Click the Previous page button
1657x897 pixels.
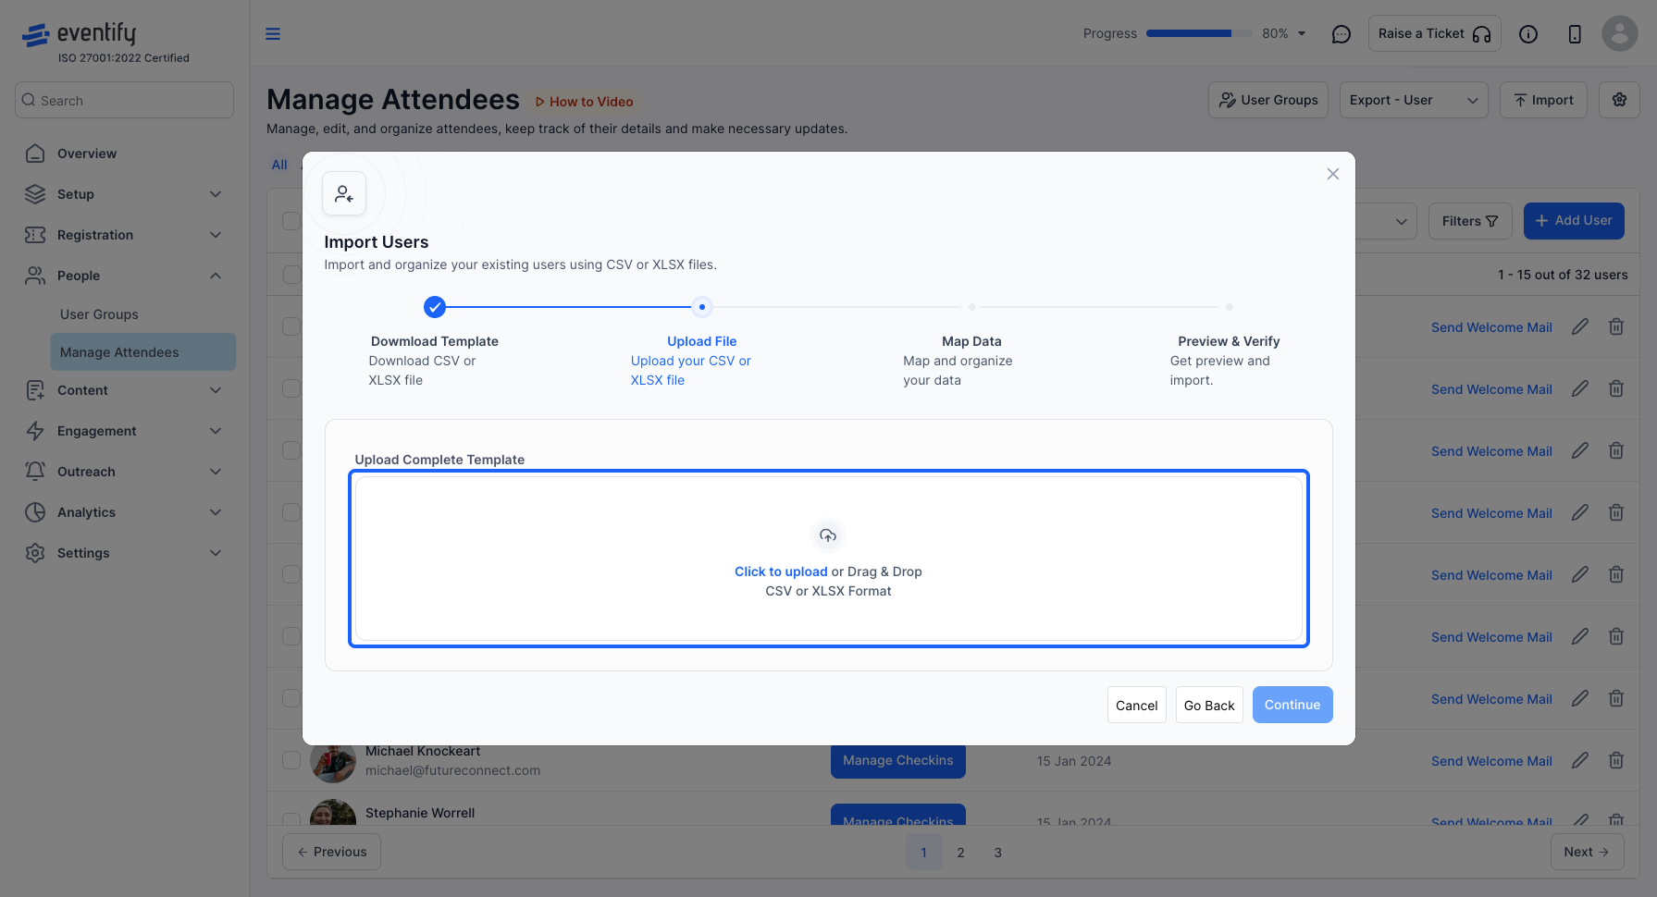[331, 852]
